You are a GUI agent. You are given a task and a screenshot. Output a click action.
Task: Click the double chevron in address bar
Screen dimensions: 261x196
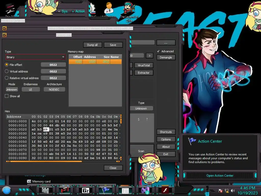click(x=59, y=11)
